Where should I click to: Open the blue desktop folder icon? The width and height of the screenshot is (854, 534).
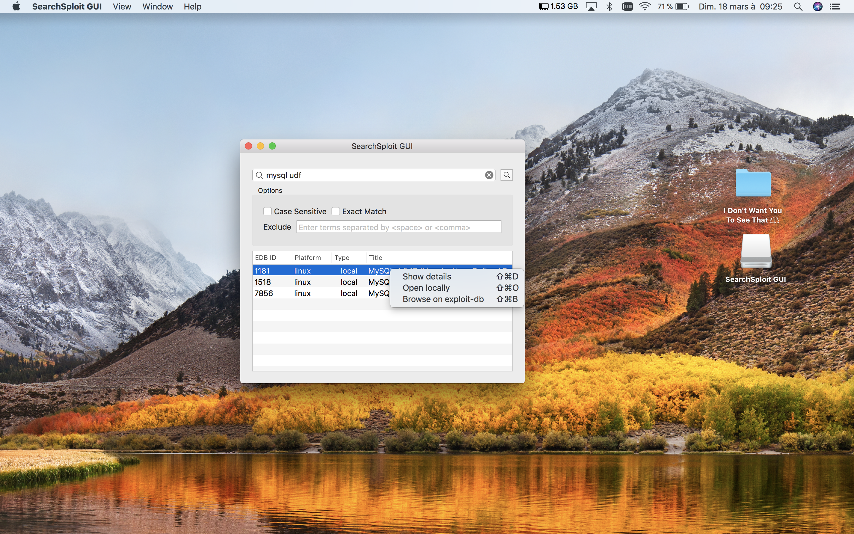click(x=753, y=183)
